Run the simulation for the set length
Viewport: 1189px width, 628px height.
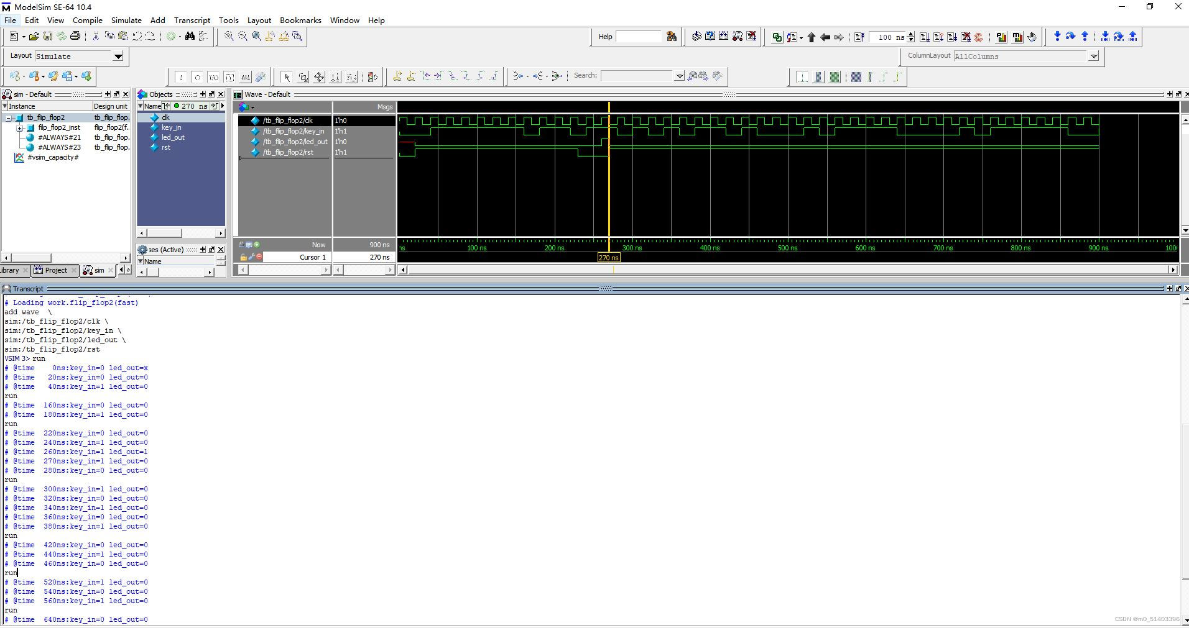click(925, 37)
